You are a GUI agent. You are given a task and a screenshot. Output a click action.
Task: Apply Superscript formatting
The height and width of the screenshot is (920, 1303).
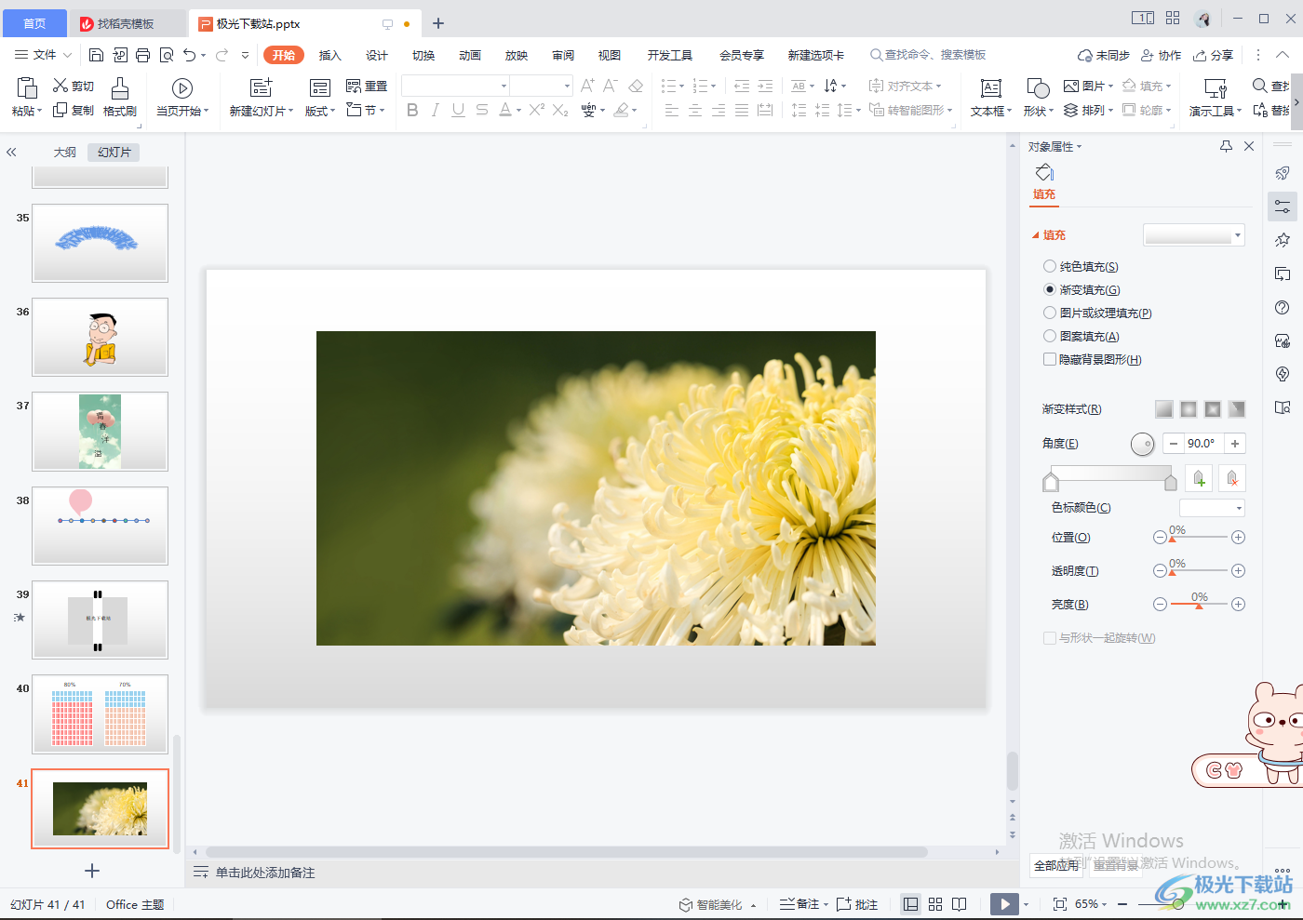coord(537,110)
